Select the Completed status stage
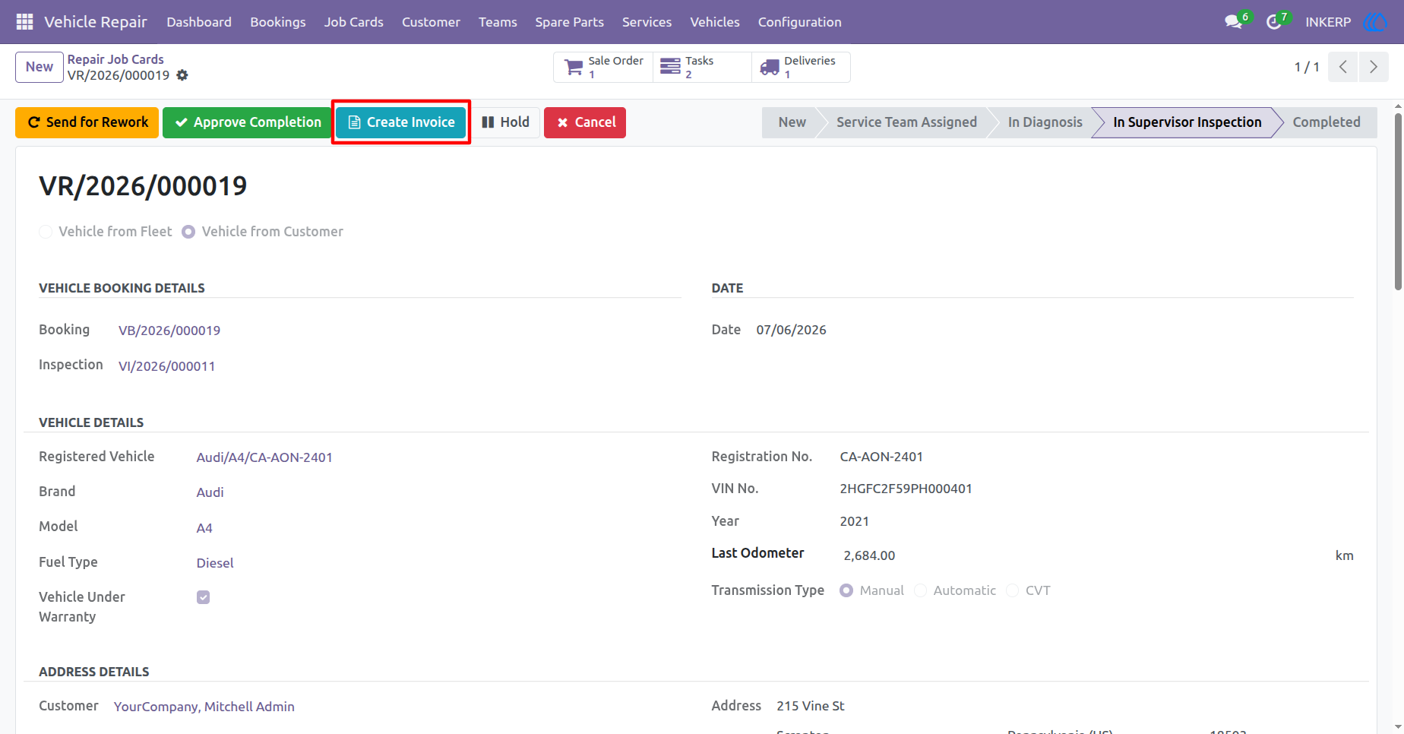The width and height of the screenshot is (1404, 734). click(1327, 122)
